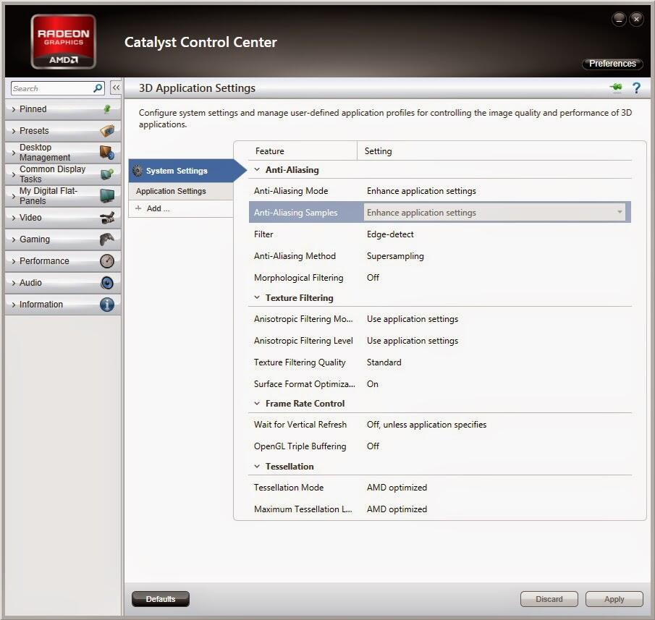This screenshot has width=655, height=620.
Task: Collapse the Anti-Aliasing section
Action: pos(257,170)
